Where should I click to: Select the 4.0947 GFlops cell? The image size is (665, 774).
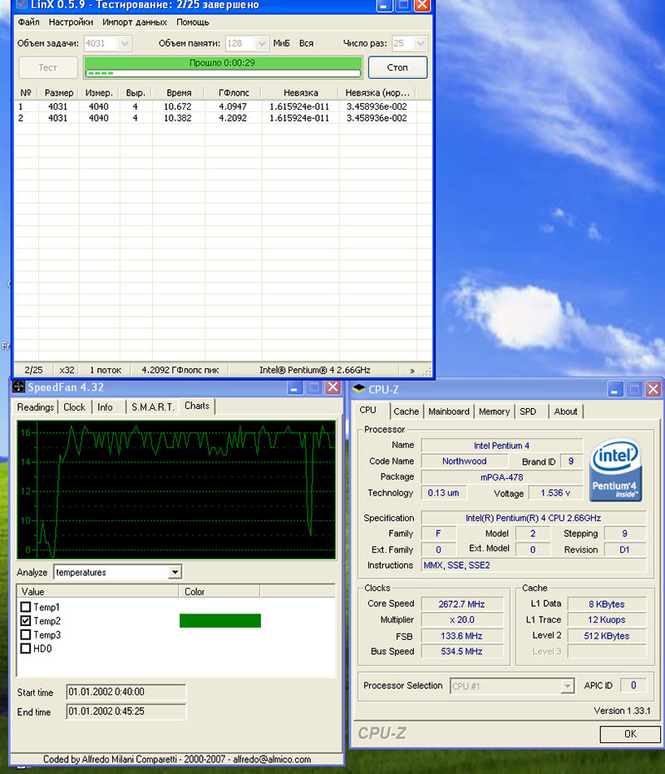[x=233, y=106]
